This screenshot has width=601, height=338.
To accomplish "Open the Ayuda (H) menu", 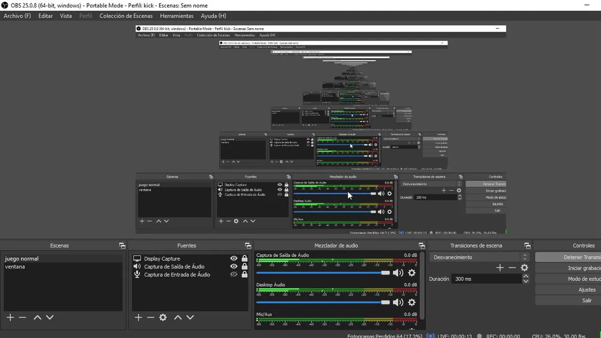I will tap(214, 16).
